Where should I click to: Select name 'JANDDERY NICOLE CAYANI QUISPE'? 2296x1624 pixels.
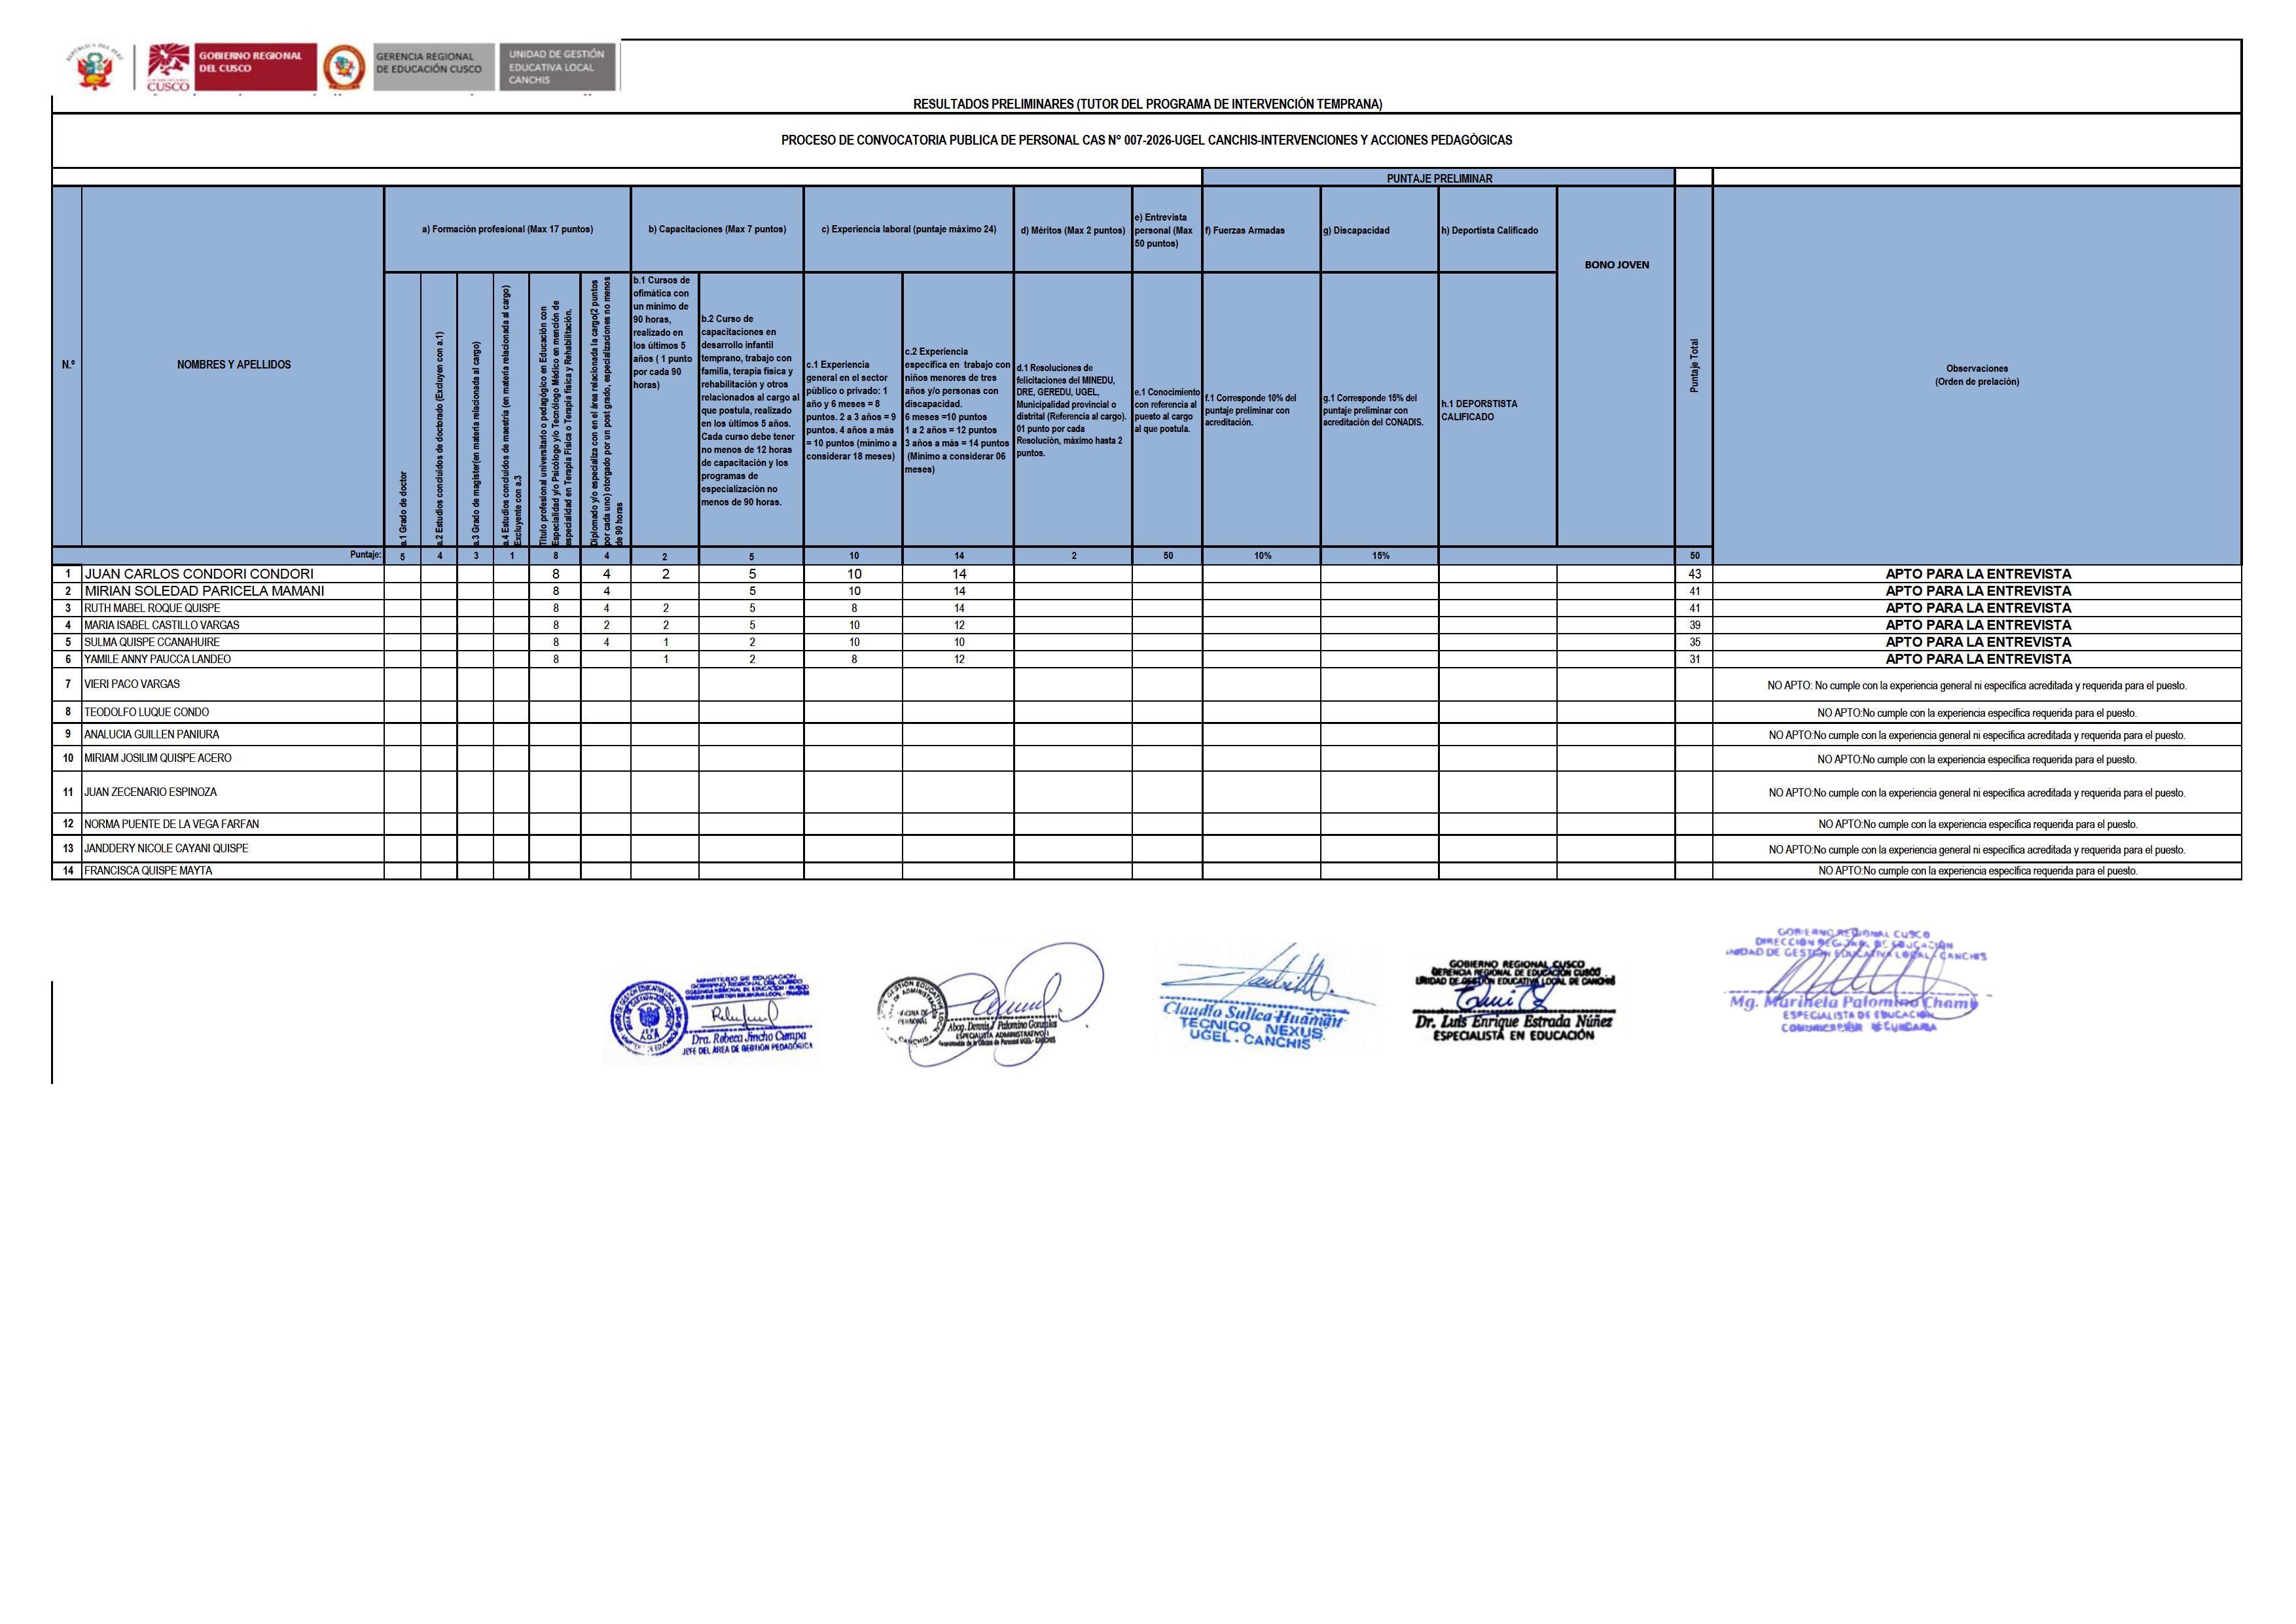pos(166,848)
